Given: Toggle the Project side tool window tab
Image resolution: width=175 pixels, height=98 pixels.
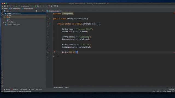Looking at the screenshot, I should click(2, 14).
